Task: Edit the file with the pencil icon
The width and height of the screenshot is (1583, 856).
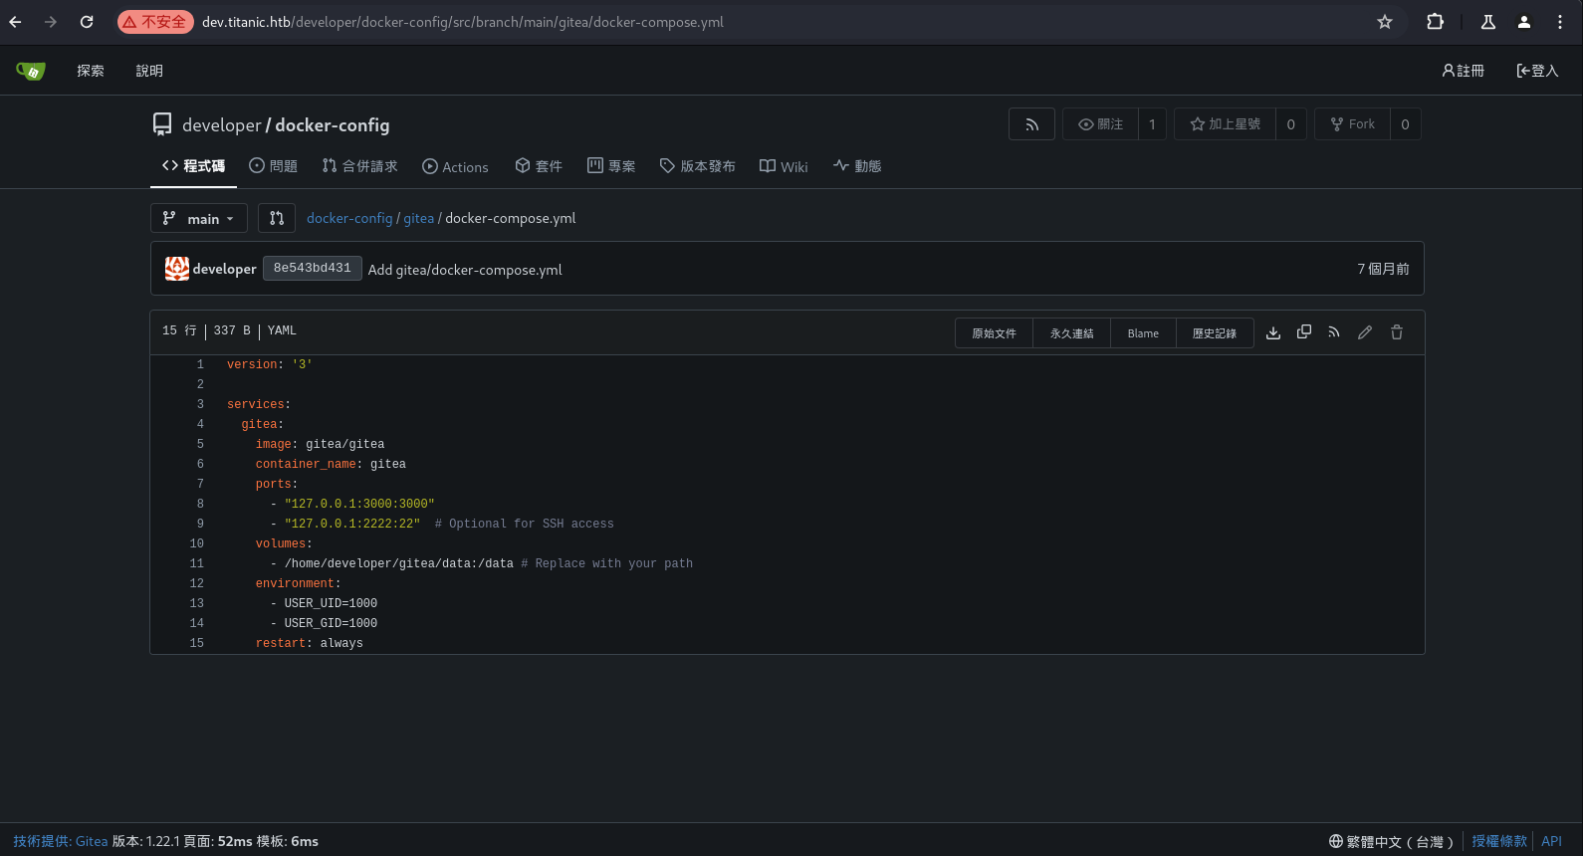Action: [x=1365, y=332]
